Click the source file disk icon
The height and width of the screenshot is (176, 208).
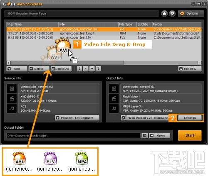[12, 89]
